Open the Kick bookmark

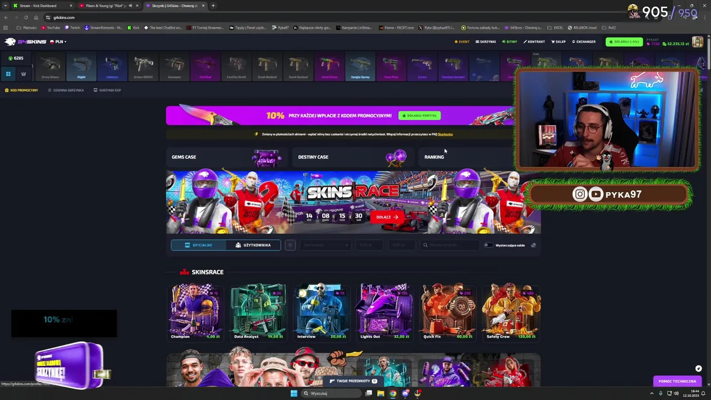[133, 28]
